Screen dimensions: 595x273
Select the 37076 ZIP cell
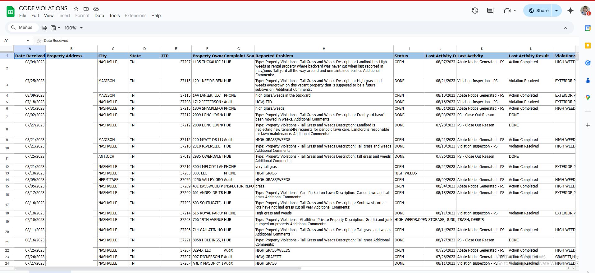(x=176, y=180)
